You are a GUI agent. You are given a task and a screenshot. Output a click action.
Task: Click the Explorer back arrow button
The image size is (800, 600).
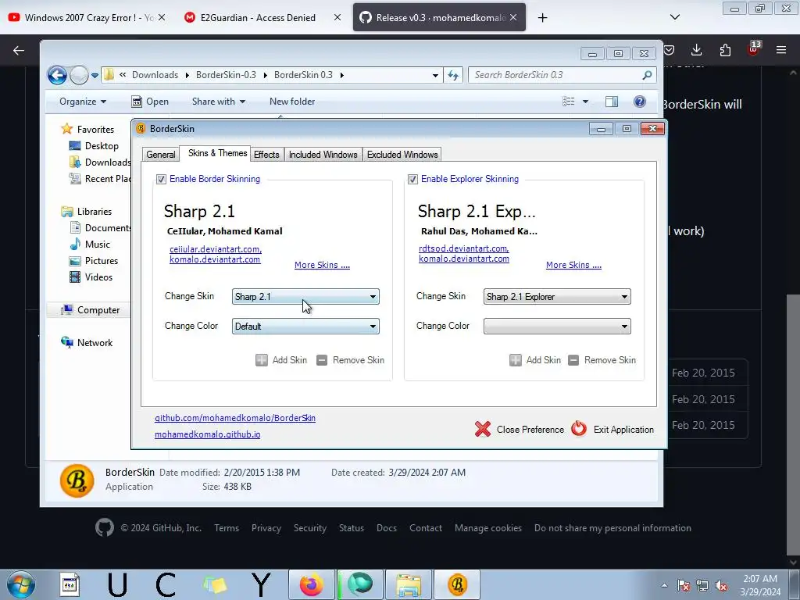tap(57, 76)
